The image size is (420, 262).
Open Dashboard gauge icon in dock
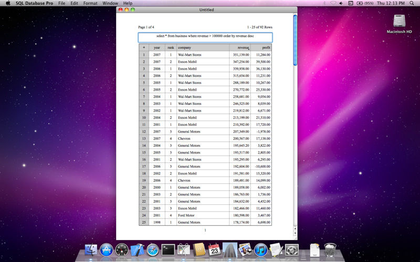122,250
